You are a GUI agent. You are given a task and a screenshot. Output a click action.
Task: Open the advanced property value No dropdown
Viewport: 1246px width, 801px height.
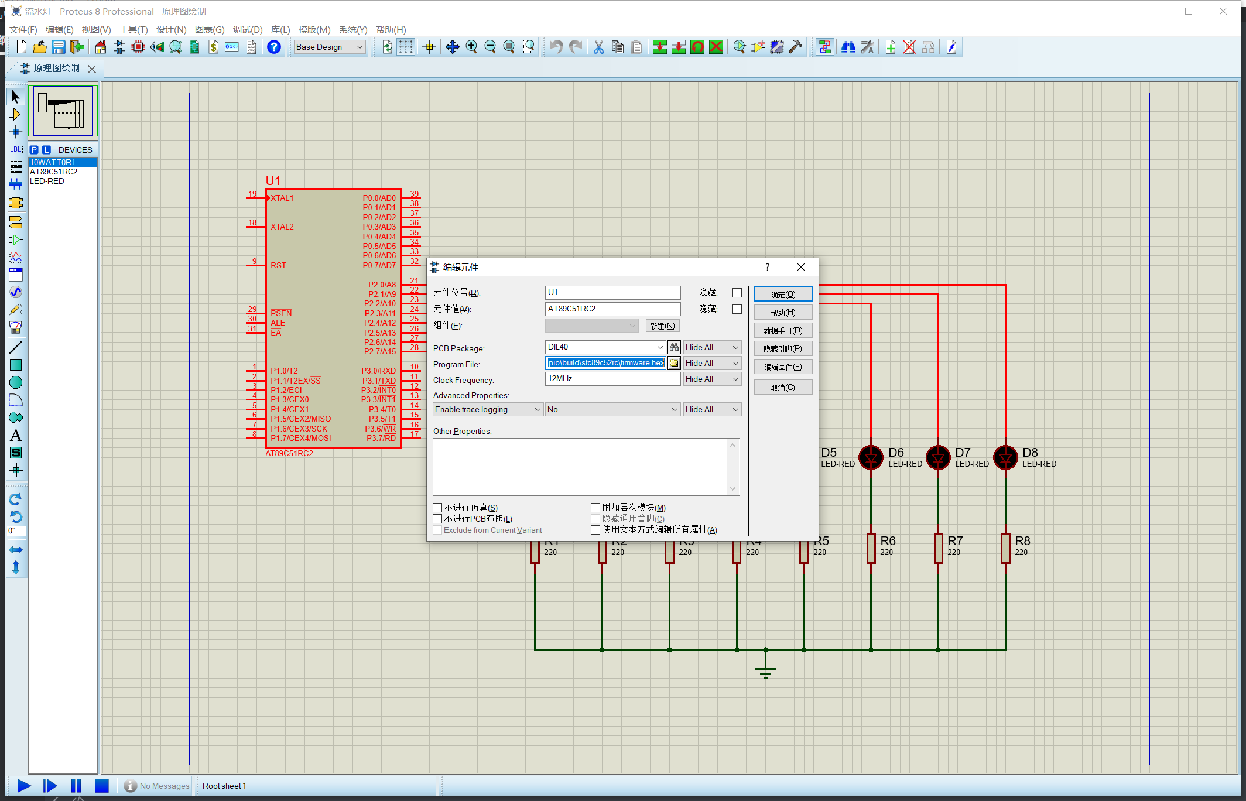612,409
